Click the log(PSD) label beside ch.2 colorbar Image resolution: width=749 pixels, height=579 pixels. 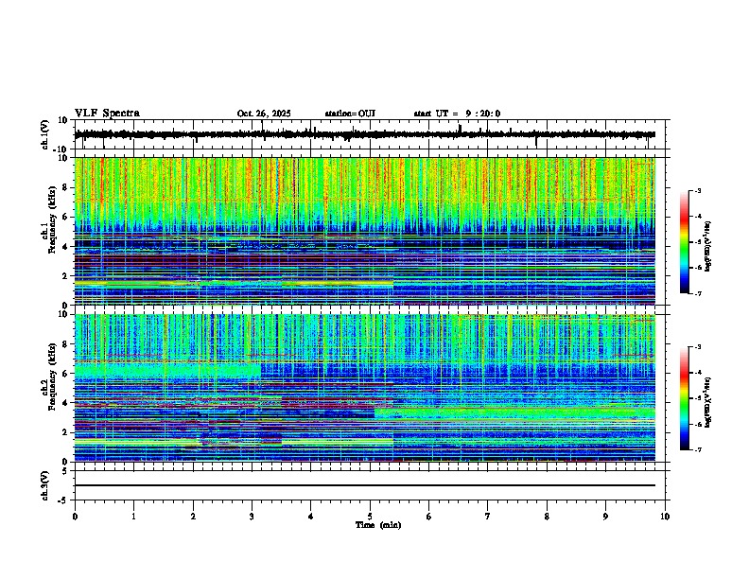pos(707,402)
